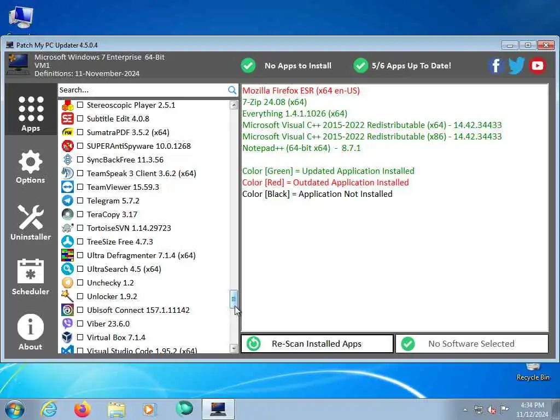560x420 pixels.
Task: Click the Ubisoft Connect 157.1.11142 label
Action: [138, 310]
